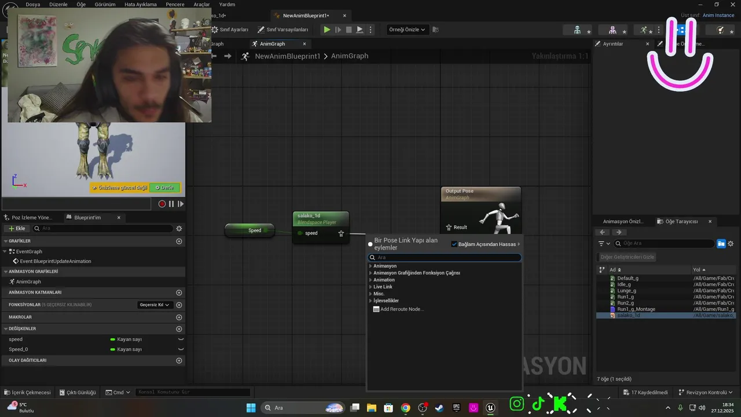Switch to the running-figure Animation mode icon
Viewport: 741px width, 417px height.
pos(643,30)
